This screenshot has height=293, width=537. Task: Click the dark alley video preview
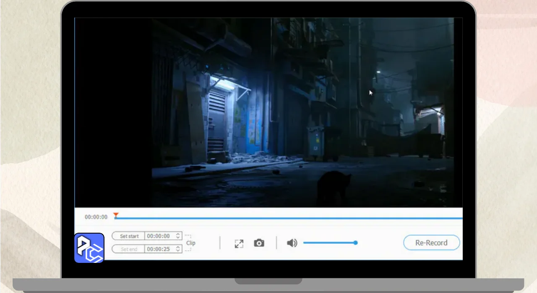[302, 112]
